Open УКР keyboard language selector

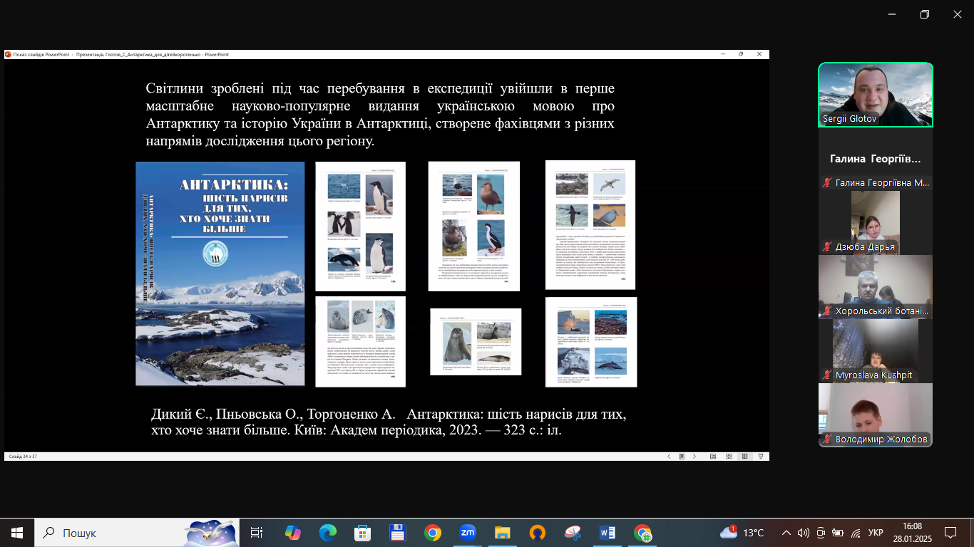[876, 533]
